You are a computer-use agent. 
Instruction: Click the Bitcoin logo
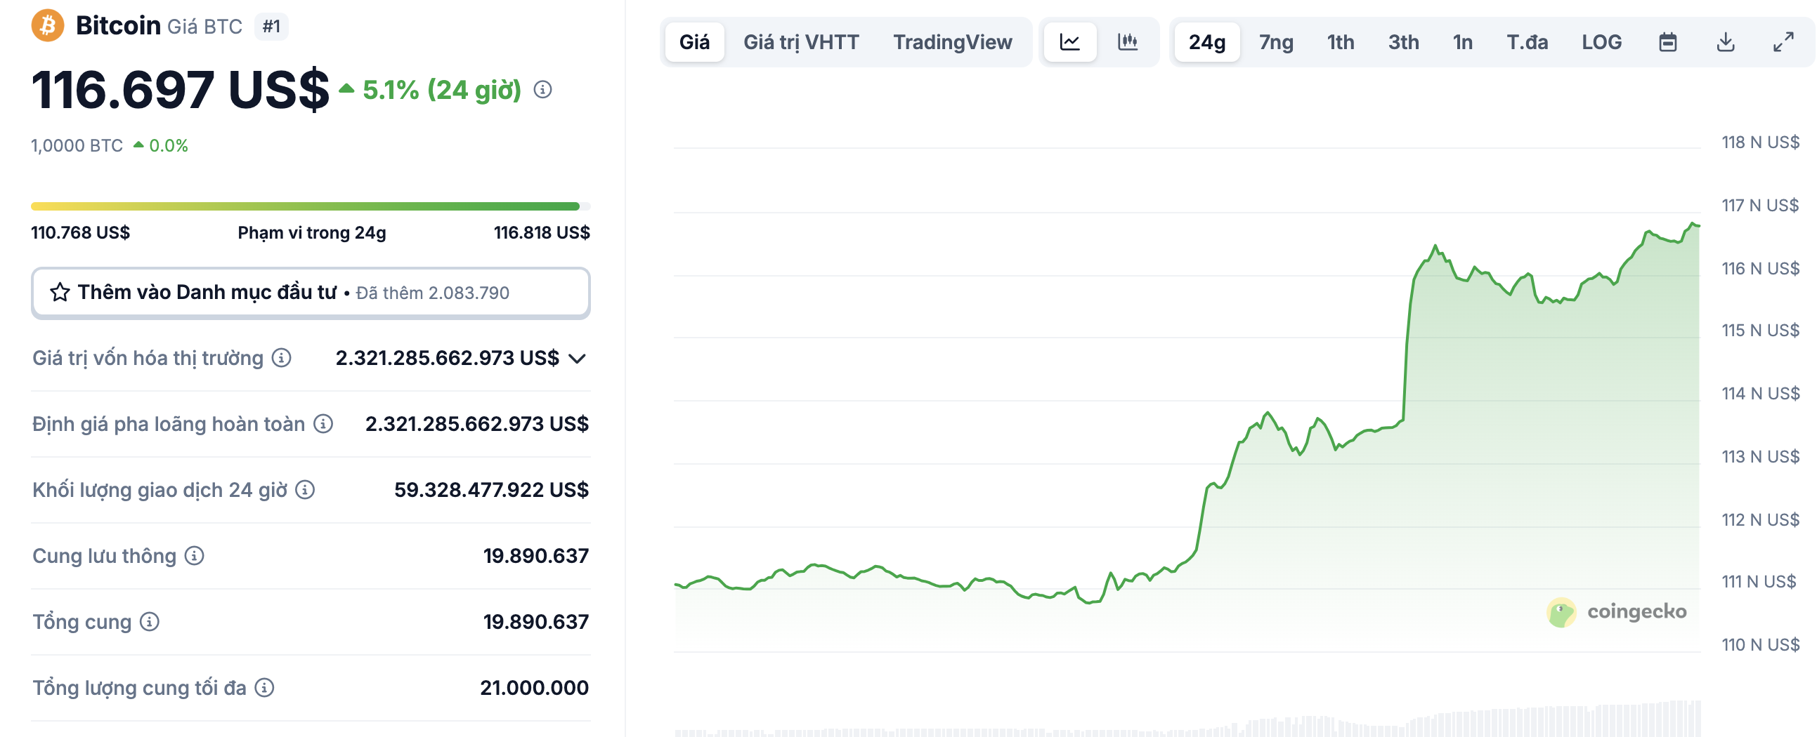point(46,25)
